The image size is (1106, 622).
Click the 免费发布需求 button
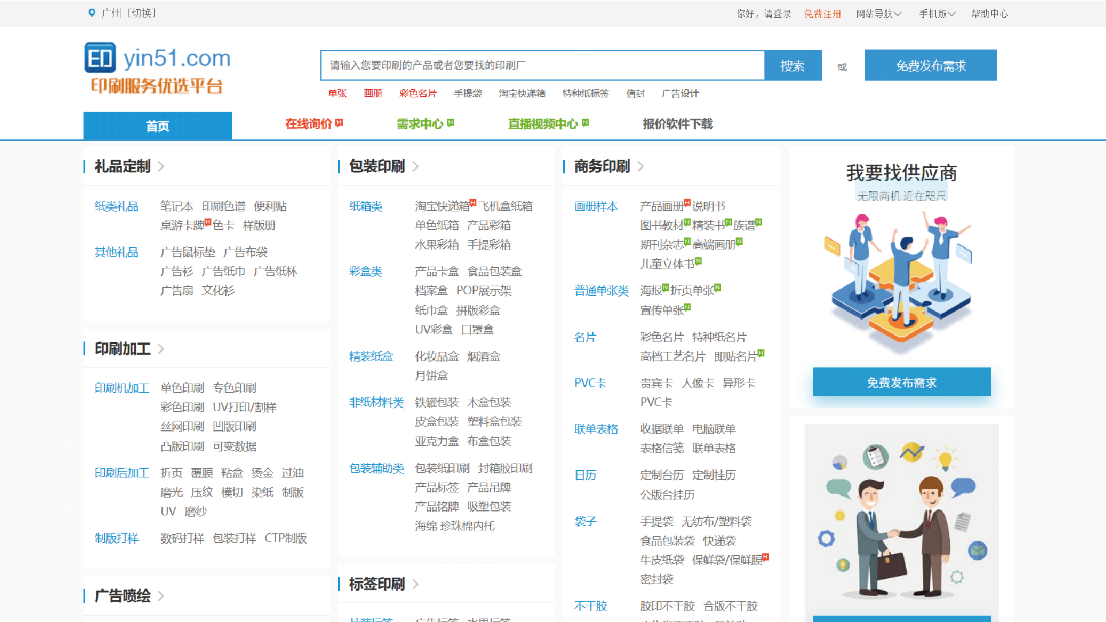930,65
